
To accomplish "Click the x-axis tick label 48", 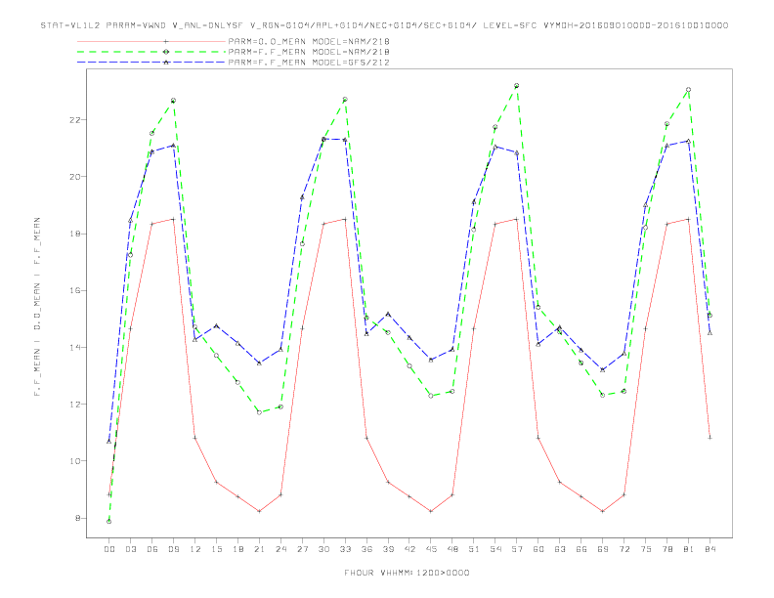I will pos(452,549).
